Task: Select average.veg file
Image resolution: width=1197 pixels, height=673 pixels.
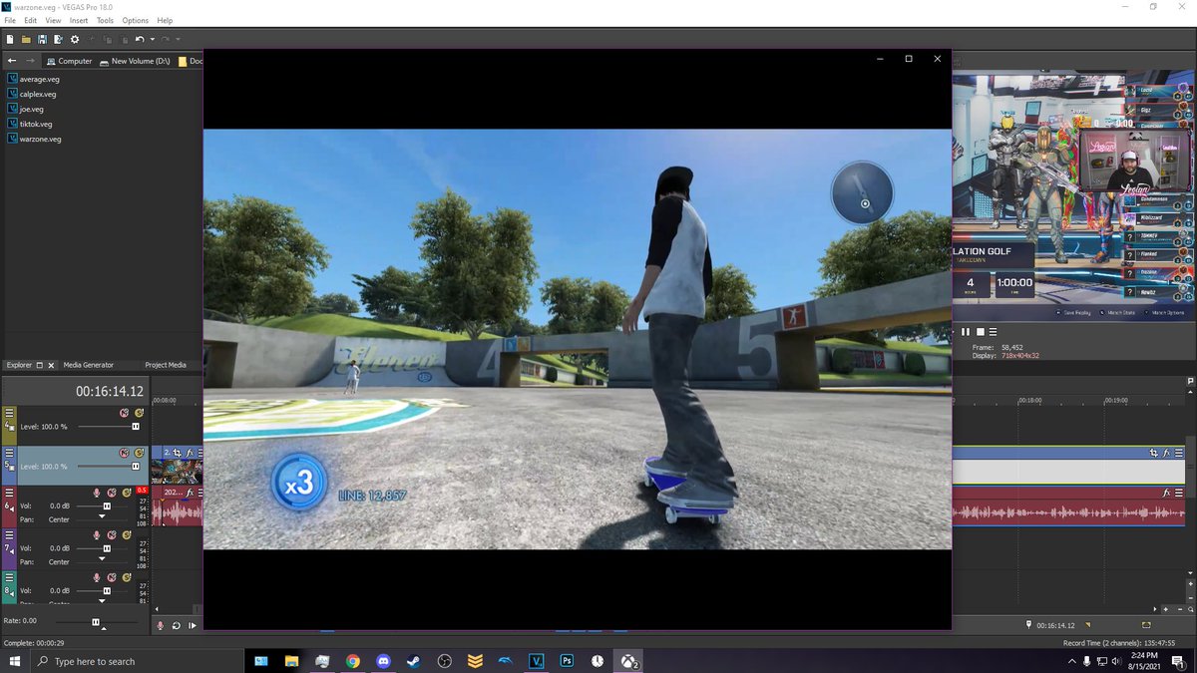Action: [33, 79]
